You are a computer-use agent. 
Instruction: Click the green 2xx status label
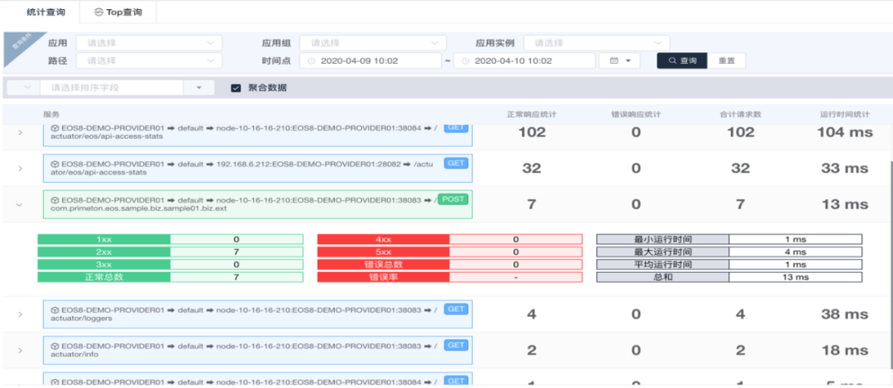pyautogui.click(x=104, y=251)
